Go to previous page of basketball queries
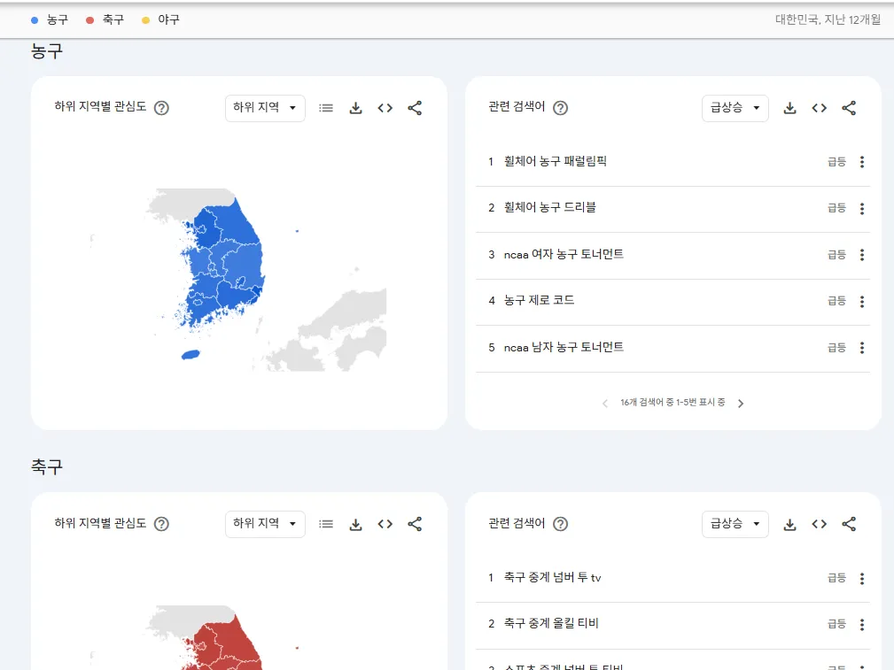Viewport: 894px width, 670px height. (x=605, y=404)
